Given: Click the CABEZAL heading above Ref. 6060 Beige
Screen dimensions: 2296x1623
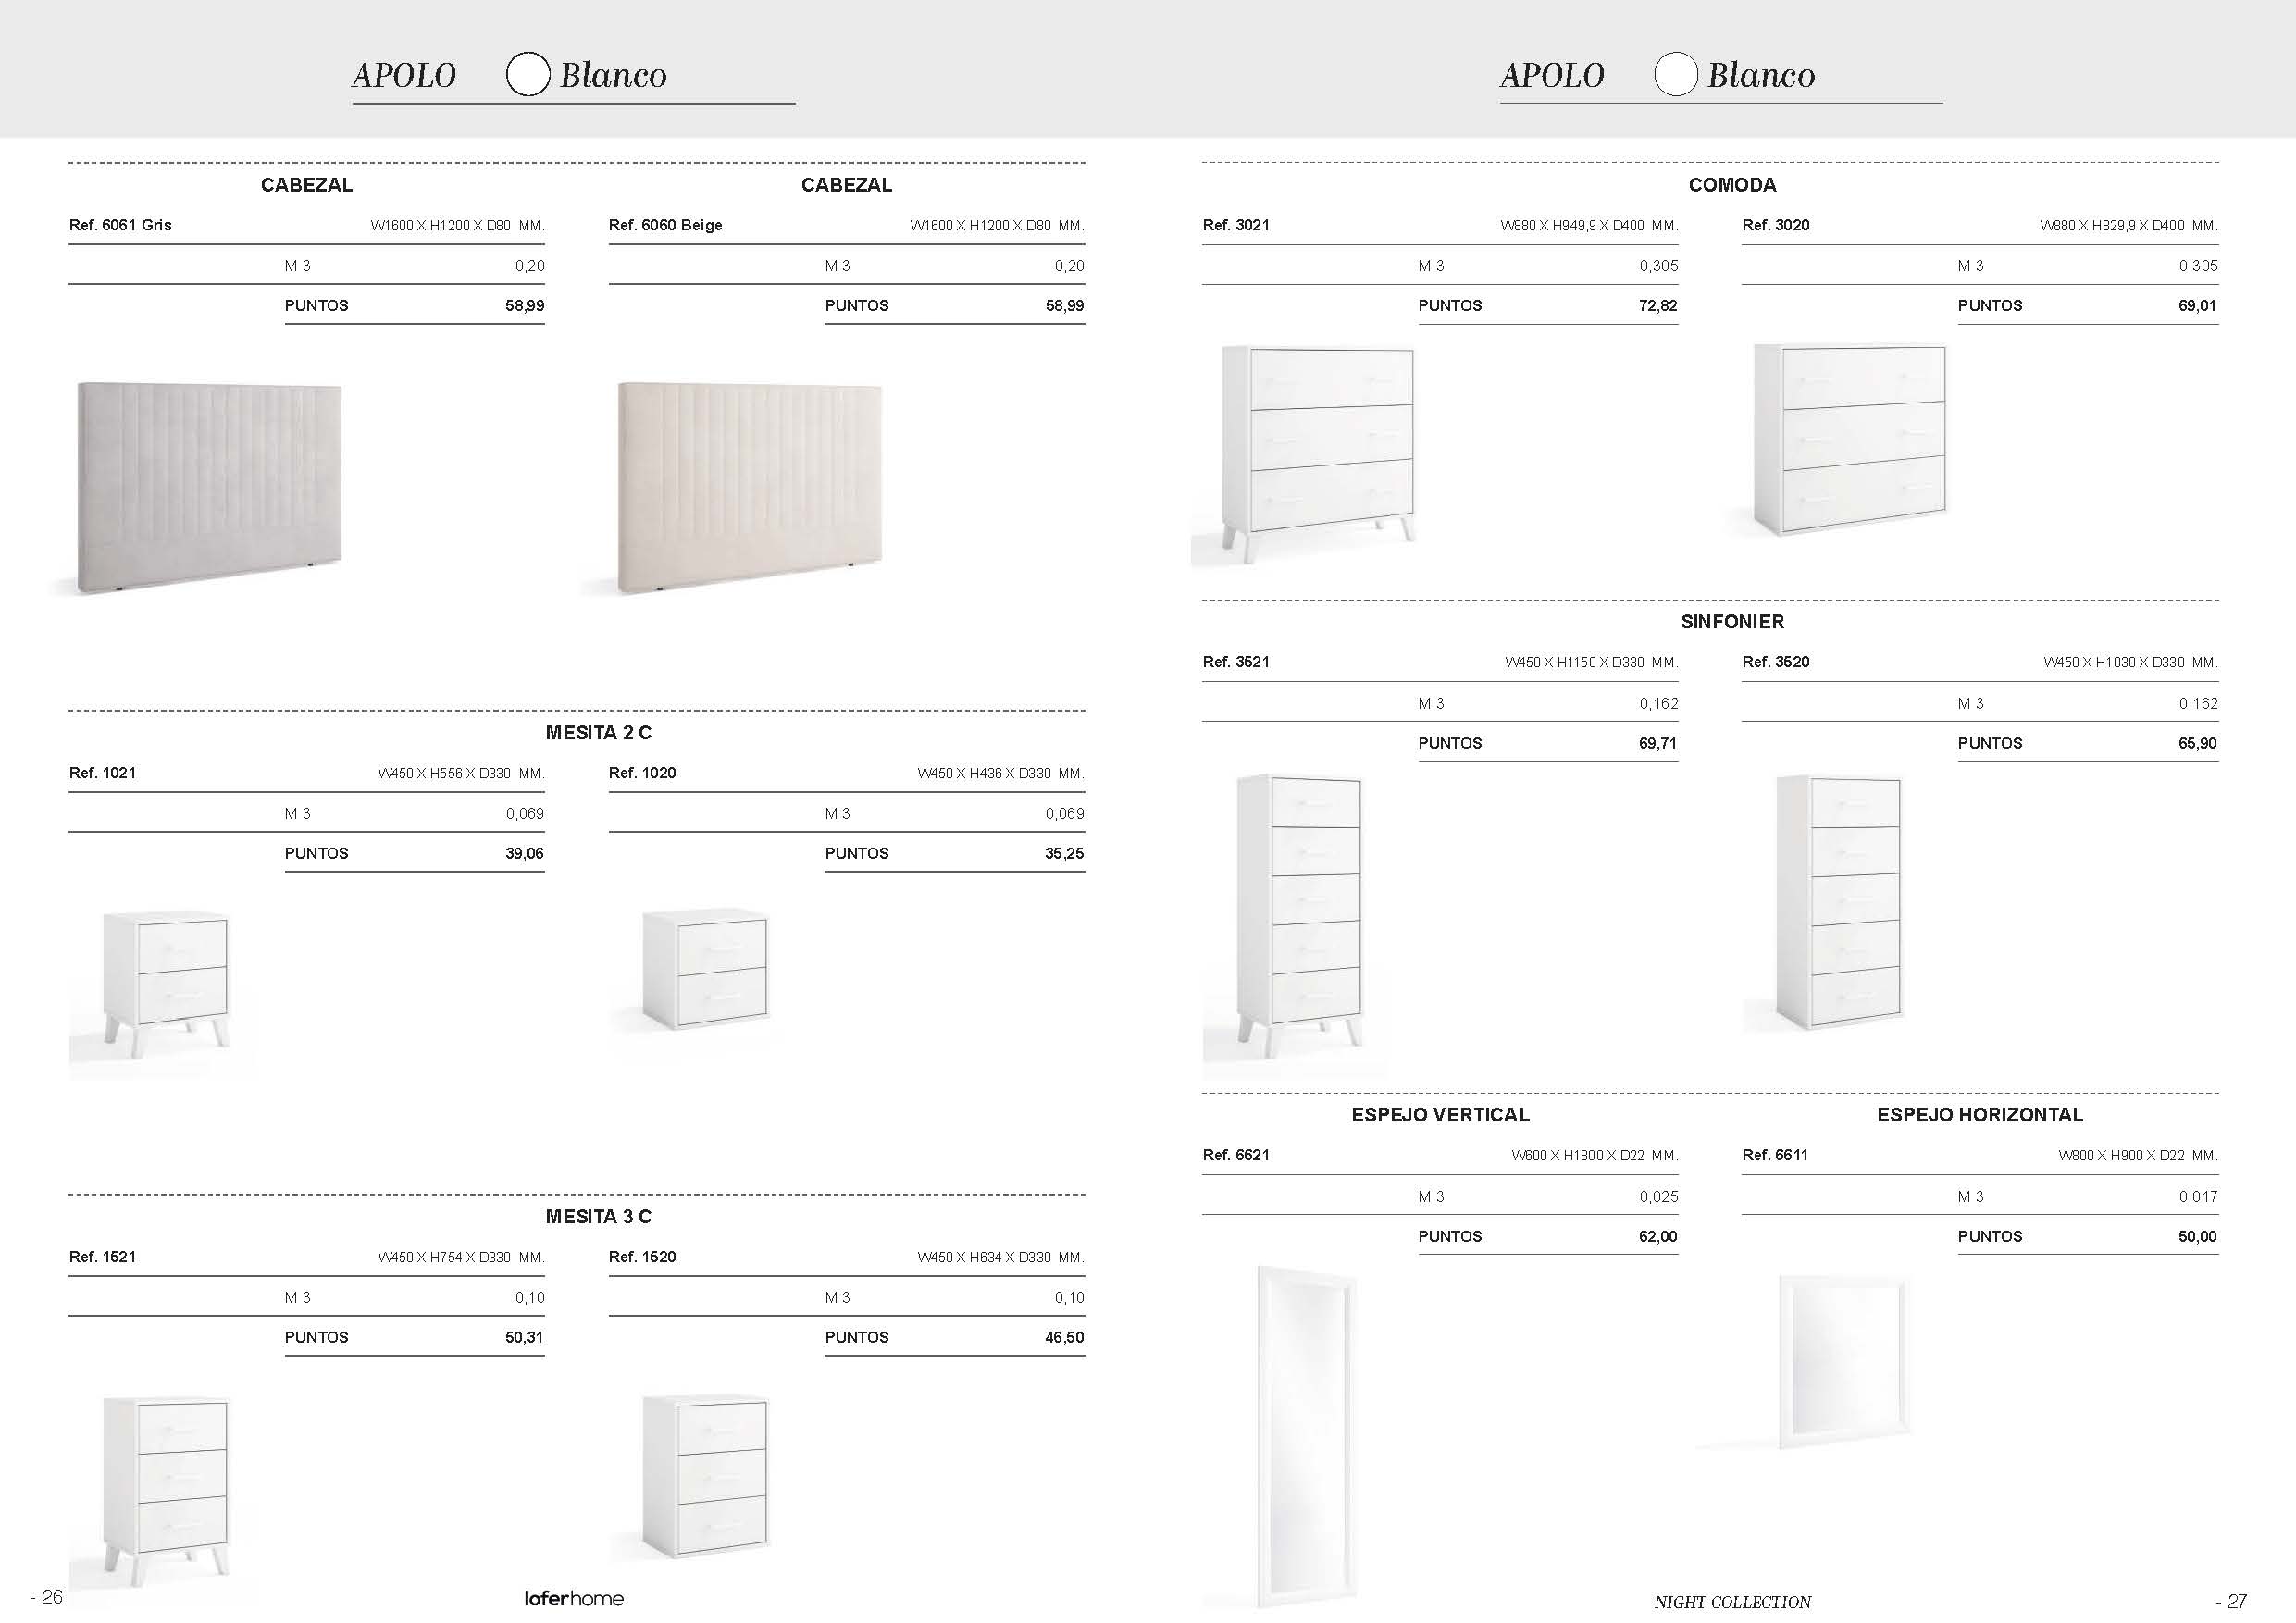Looking at the screenshot, I should 846,185.
